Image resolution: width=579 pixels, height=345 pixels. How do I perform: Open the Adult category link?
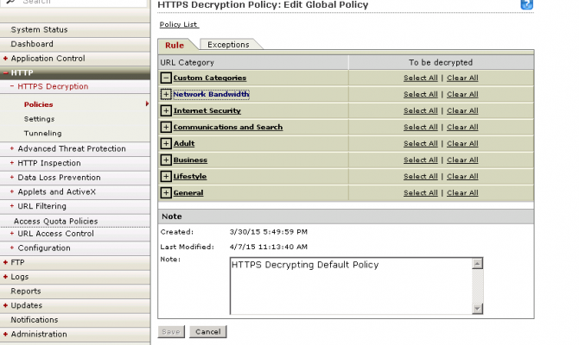(184, 143)
